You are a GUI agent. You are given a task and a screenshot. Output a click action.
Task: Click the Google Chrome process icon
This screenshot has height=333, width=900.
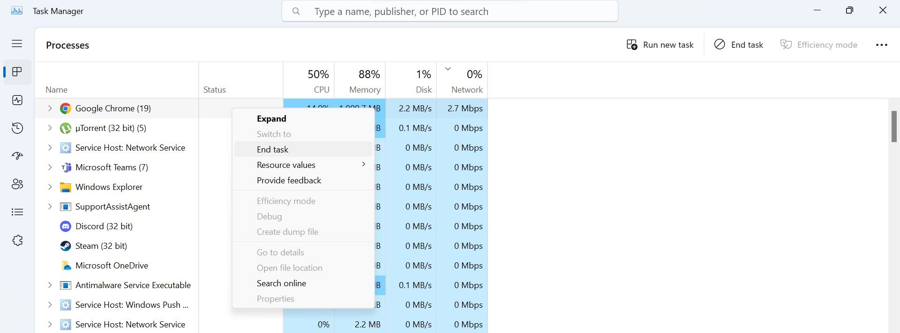coord(66,109)
